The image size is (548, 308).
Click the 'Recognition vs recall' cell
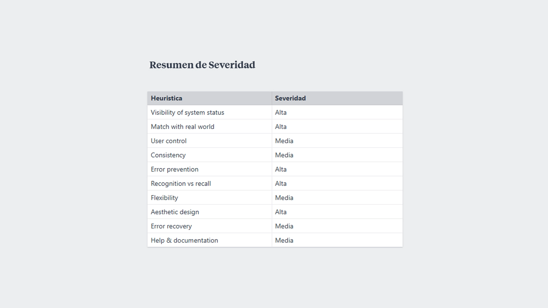(x=181, y=184)
